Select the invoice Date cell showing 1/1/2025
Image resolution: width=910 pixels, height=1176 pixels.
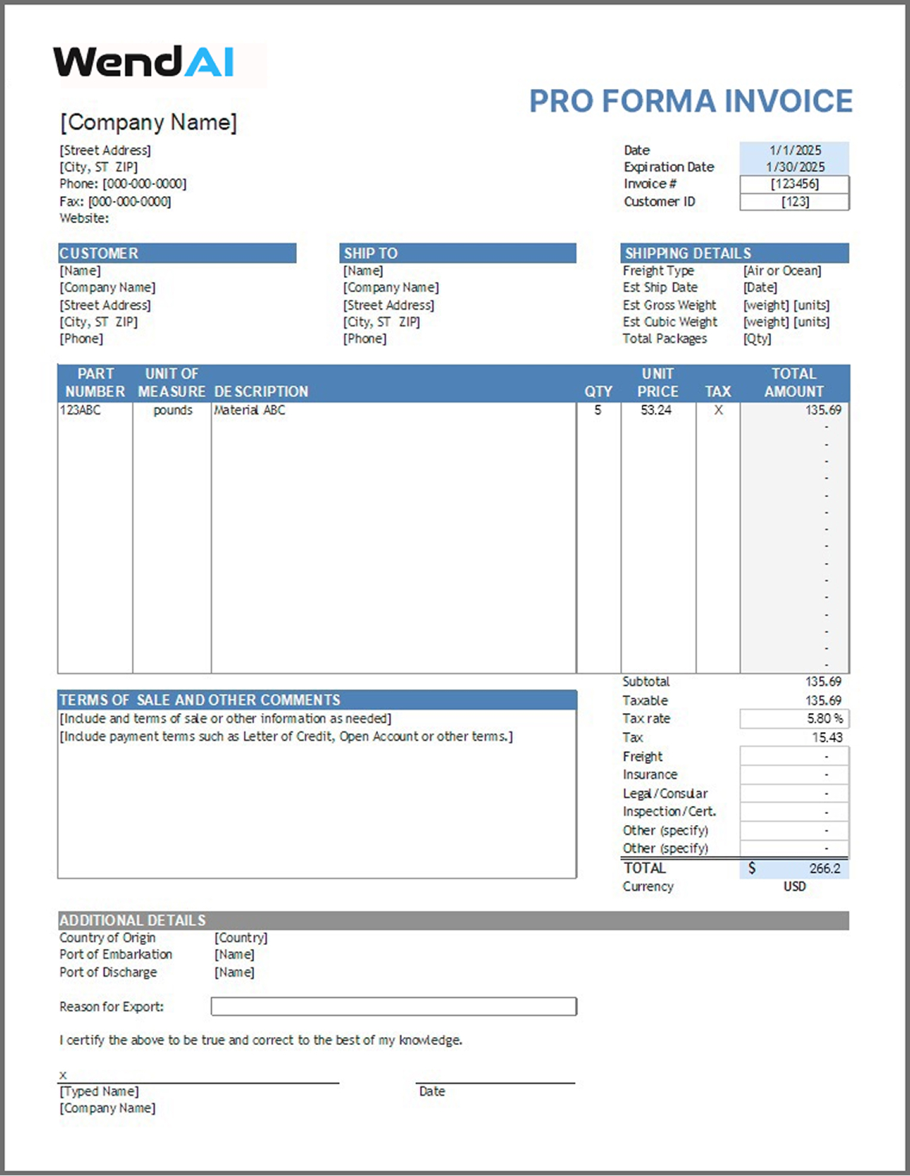coord(793,149)
